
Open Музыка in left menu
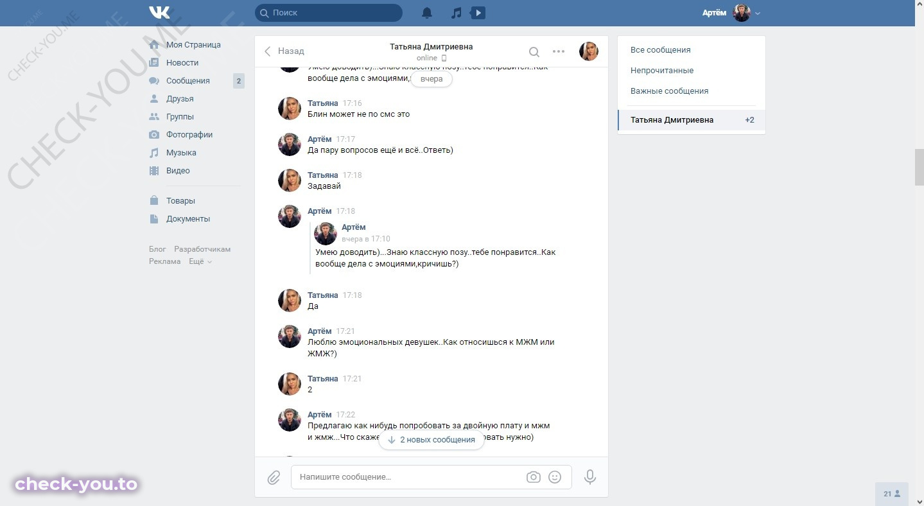181,153
